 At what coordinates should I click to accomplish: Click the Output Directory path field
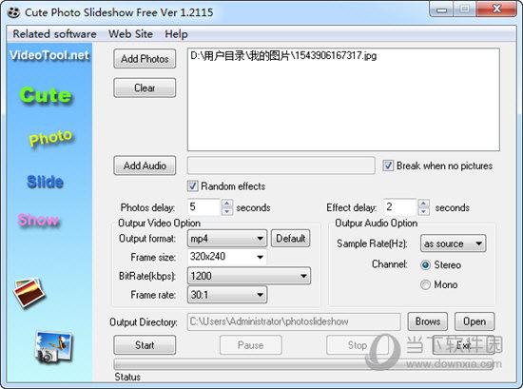[x=294, y=321]
